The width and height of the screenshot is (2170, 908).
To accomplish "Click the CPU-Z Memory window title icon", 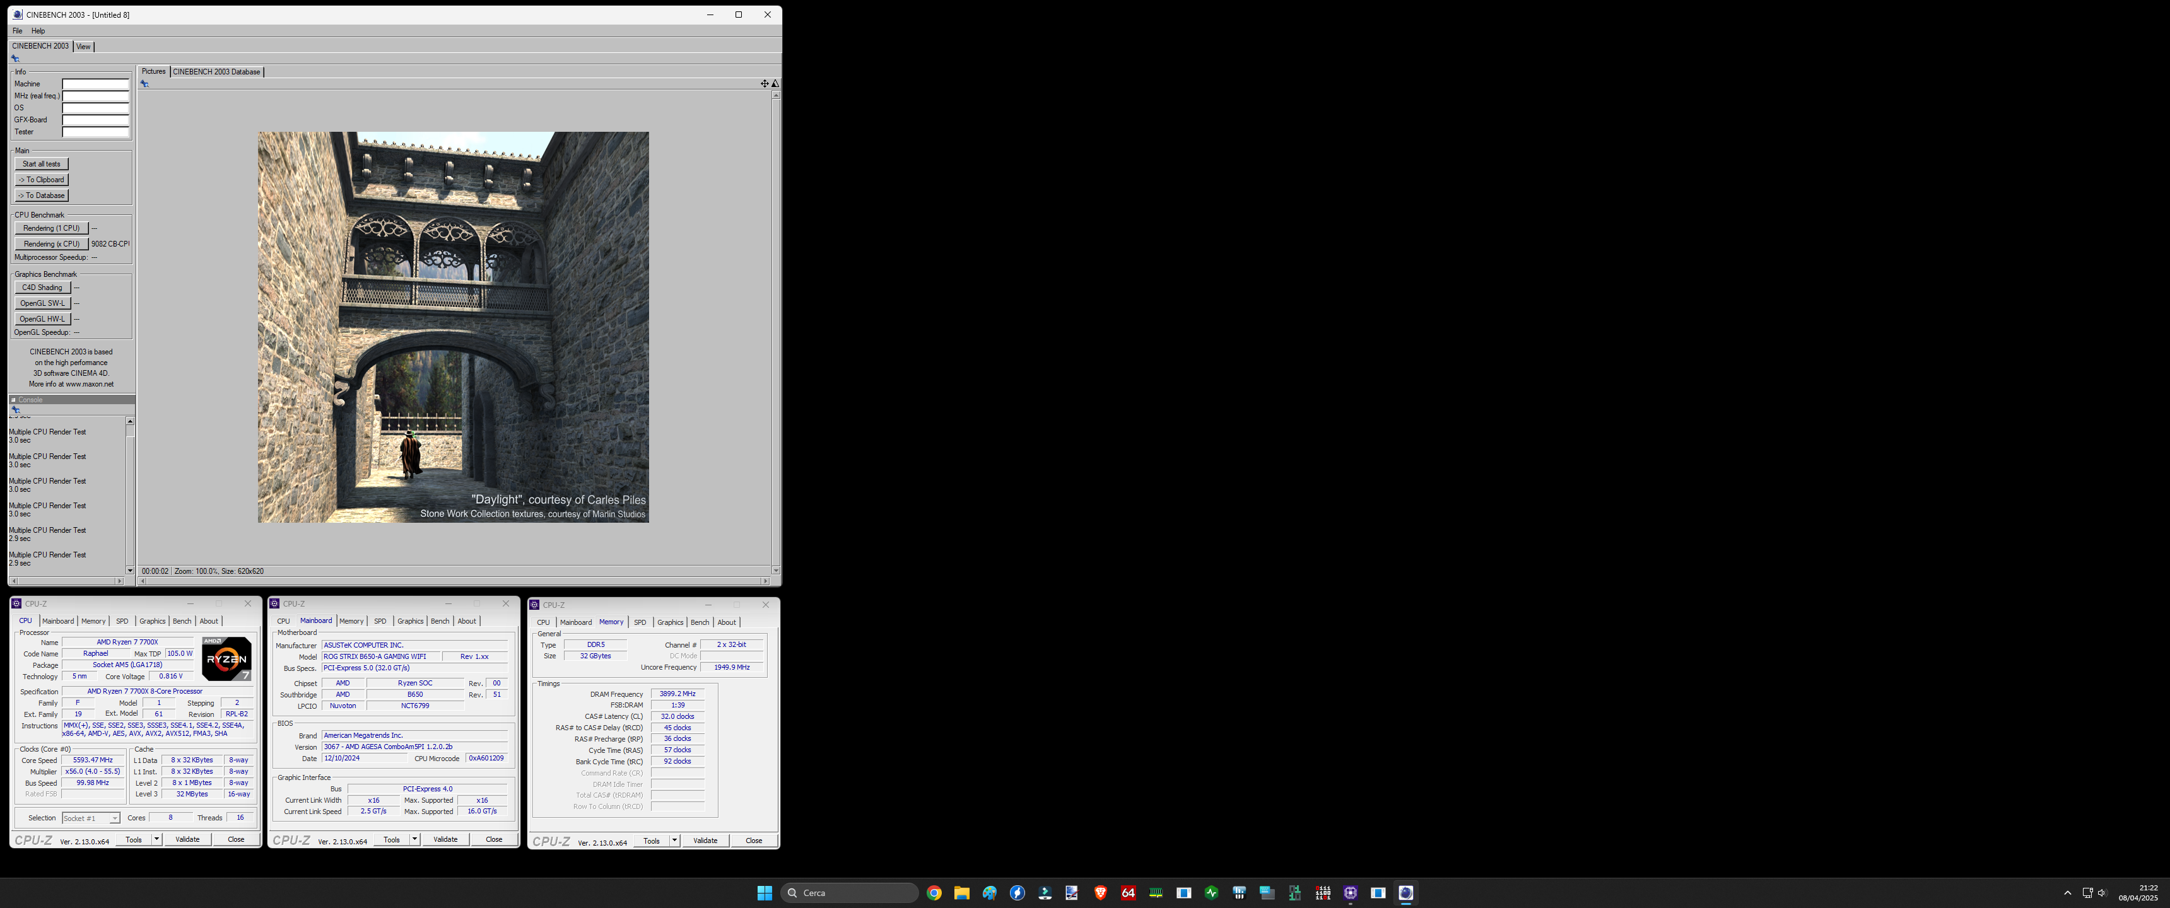I will pyautogui.click(x=534, y=605).
